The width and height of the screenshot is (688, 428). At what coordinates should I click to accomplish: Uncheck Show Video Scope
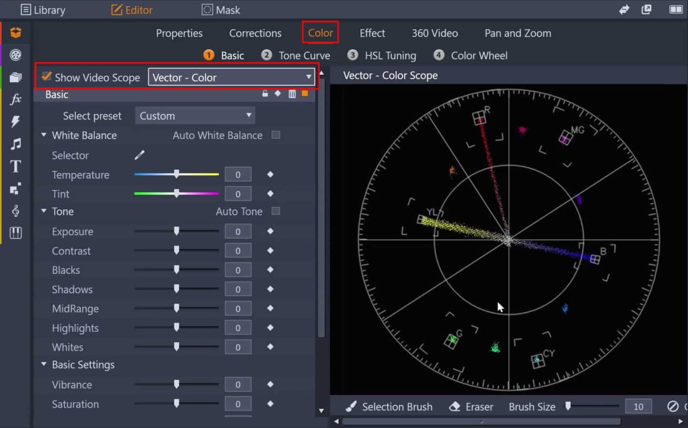(x=46, y=77)
